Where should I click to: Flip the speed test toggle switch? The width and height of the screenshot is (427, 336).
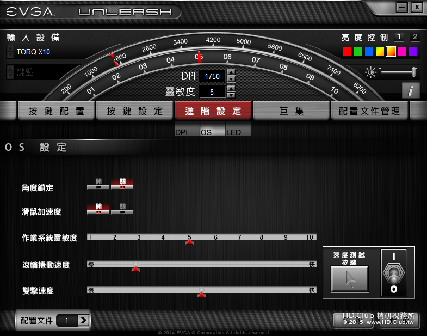tap(393, 272)
